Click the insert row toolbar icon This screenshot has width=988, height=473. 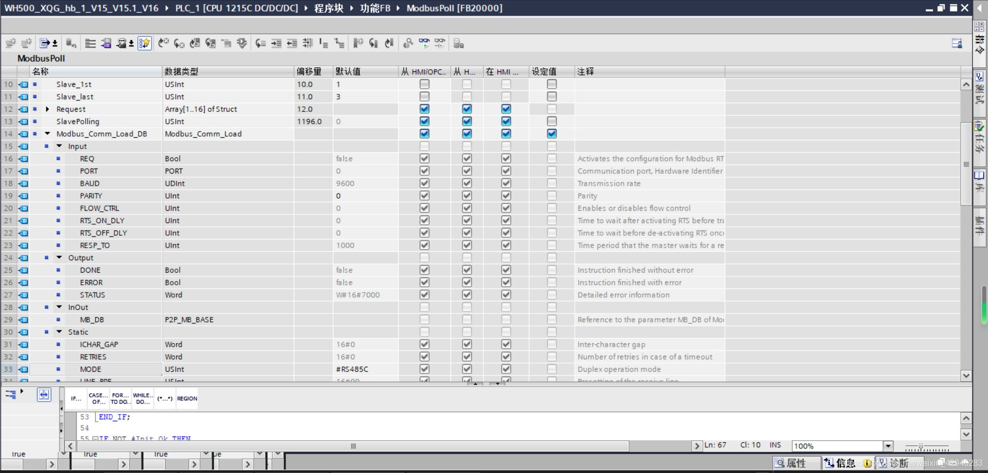tap(10, 43)
